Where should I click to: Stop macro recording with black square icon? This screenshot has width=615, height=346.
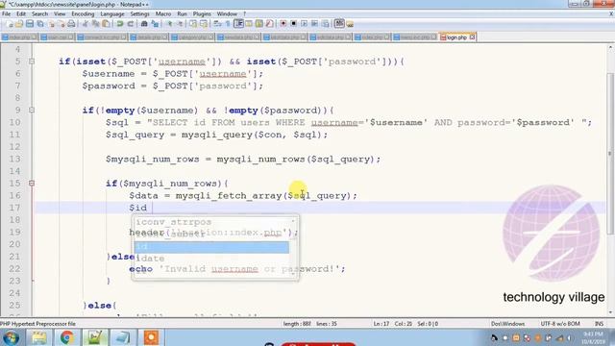click(293, 24)
